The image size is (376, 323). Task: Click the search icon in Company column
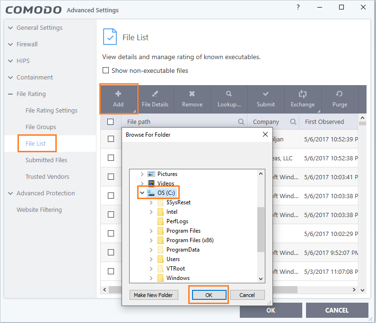[x=293, y=122]
